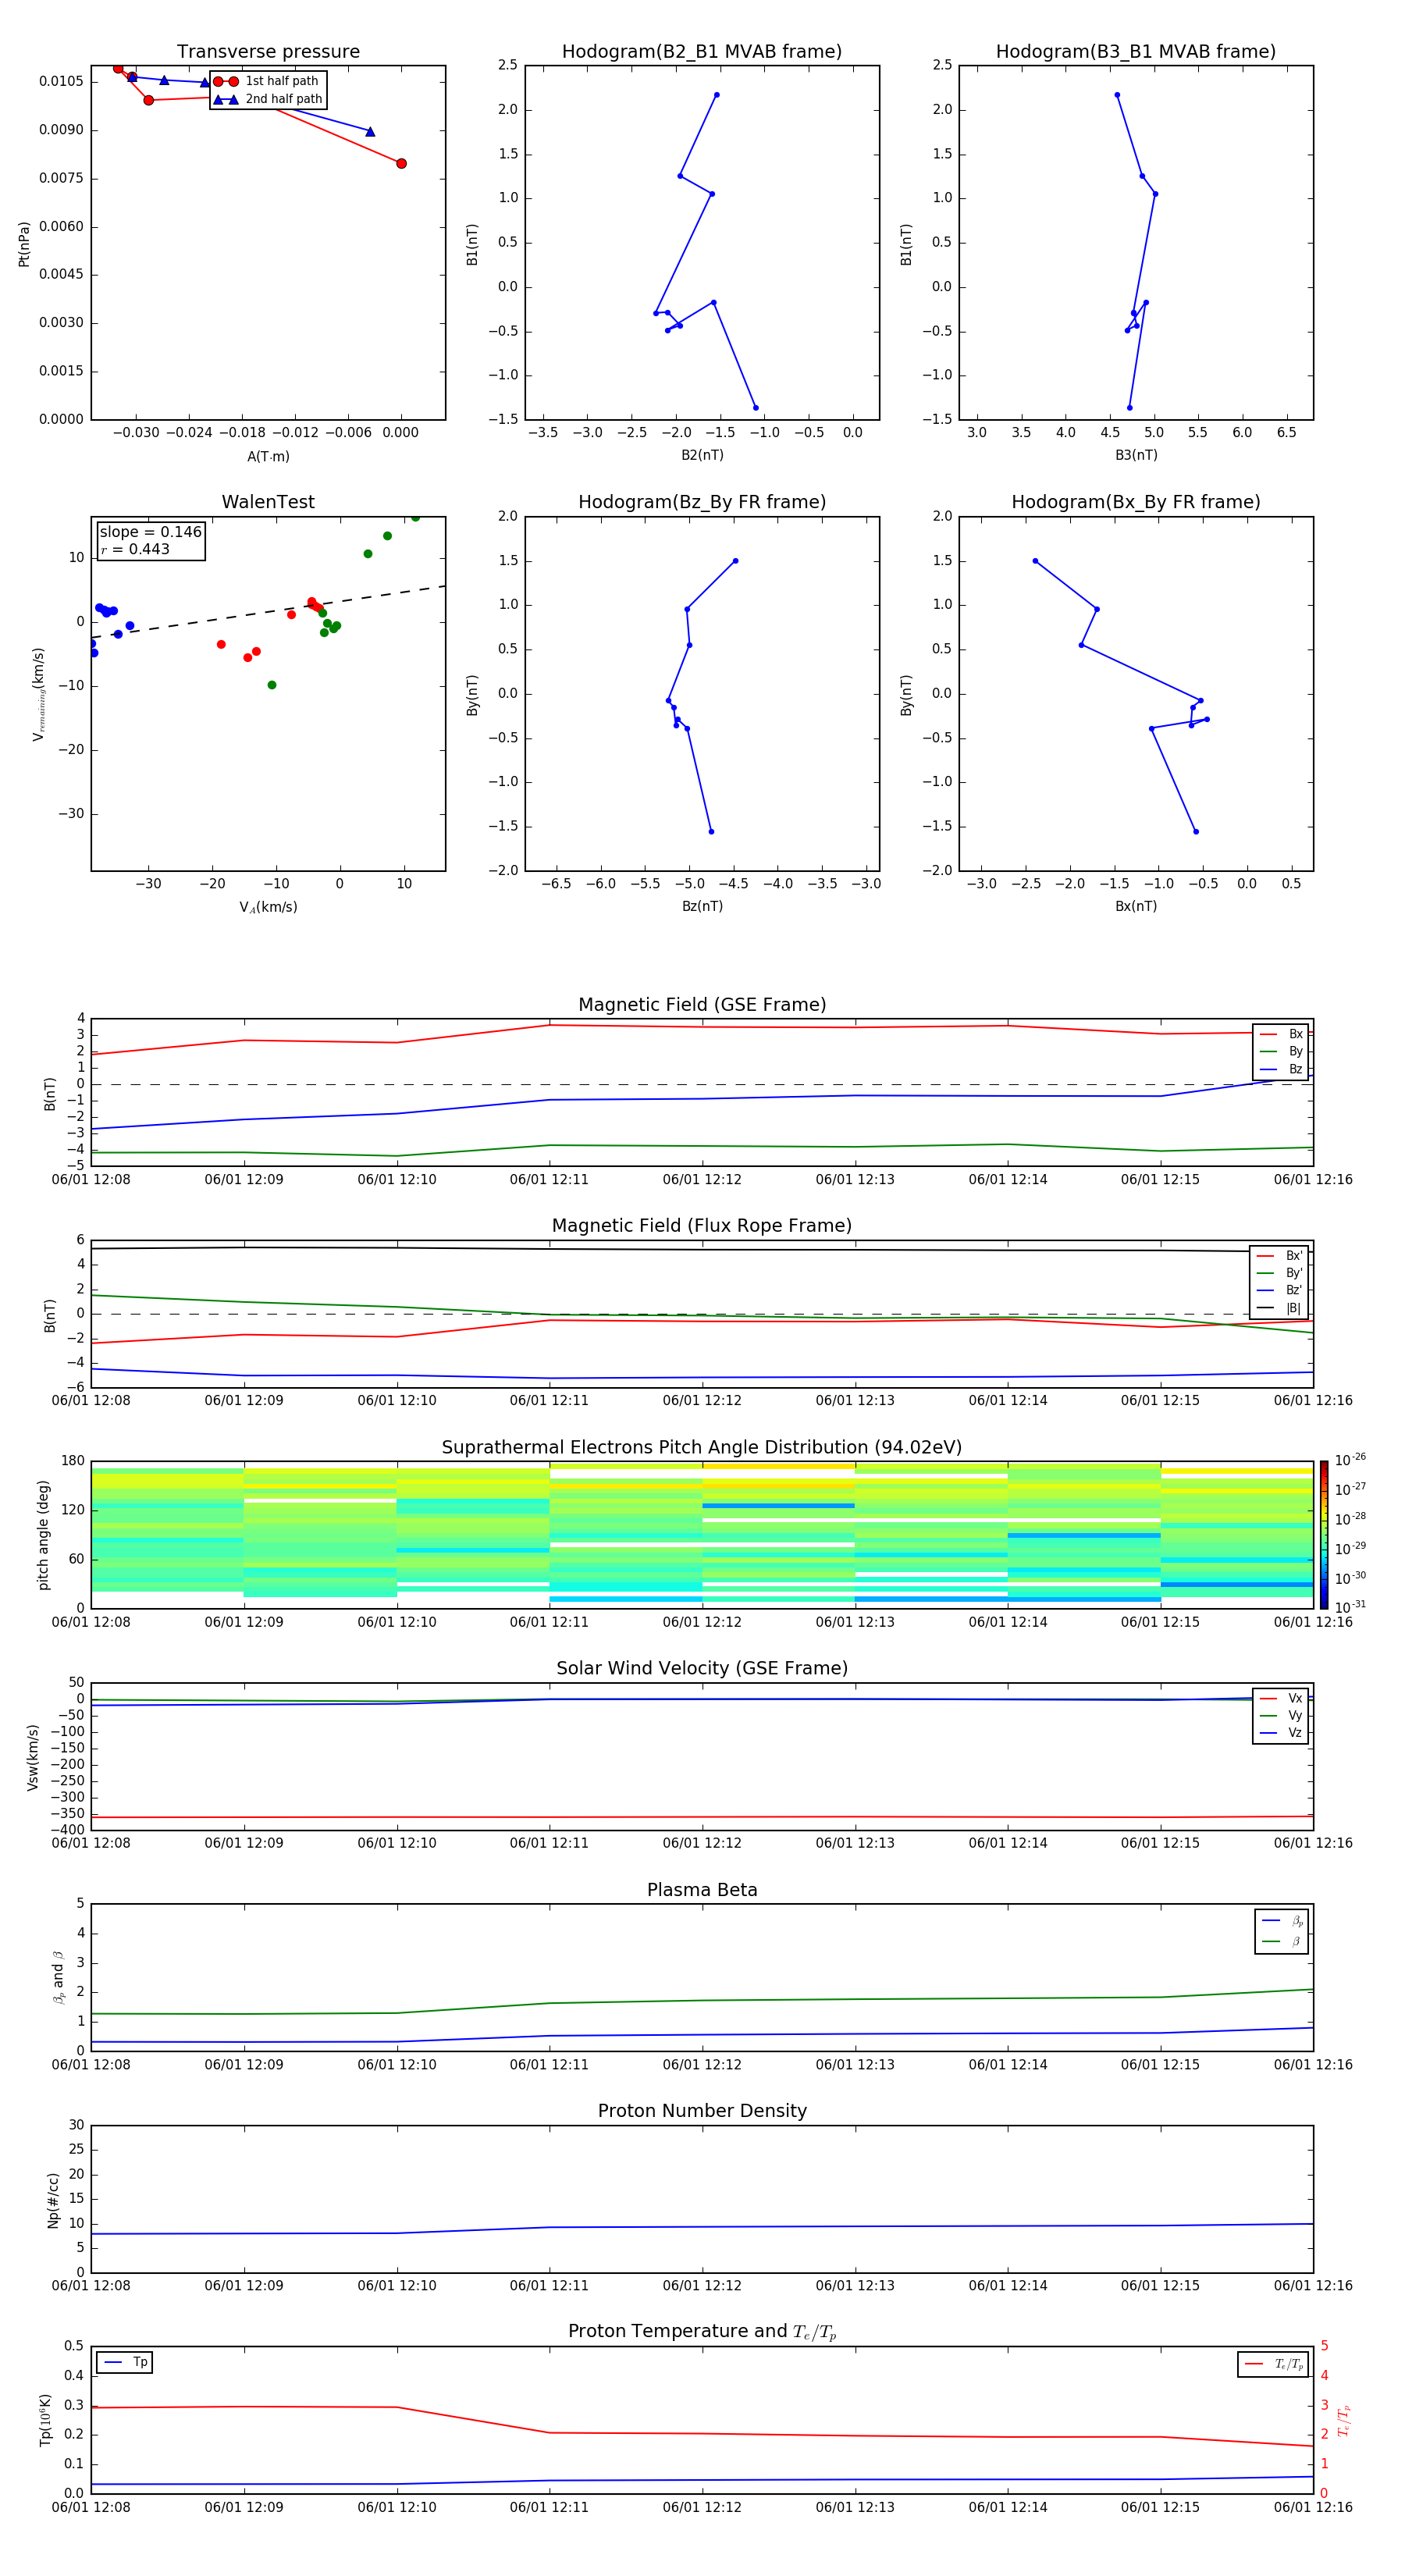Viewport: 1405px width, 2576px height.
Task: Click the top point of the B2_B1 hodogram
Action: pos(716,95)
